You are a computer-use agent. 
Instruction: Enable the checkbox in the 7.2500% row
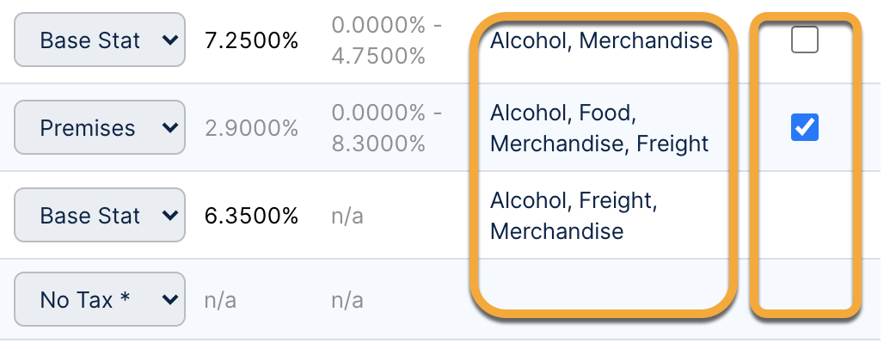[805, 40]
